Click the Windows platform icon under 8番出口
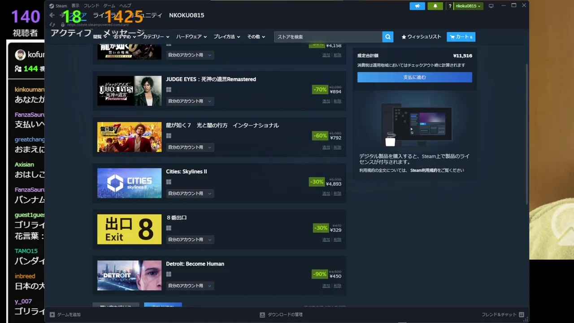This screenshot has width=574, height=323. (169, 228)
